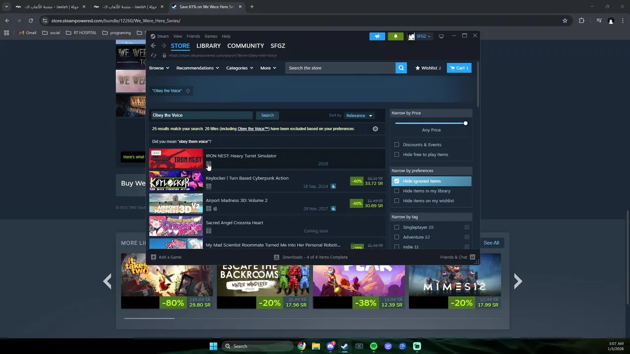630x354 pixels.
Task: Open the Wishlist star link
Action: point(428,68)
